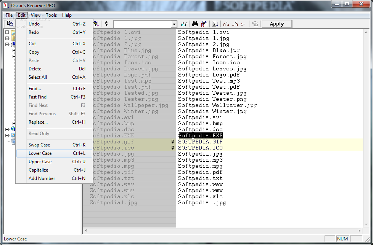The width and height of the screenshot is (373, 245).
Task: Open Replace... from the Edit menu
Action: point(54,122)
